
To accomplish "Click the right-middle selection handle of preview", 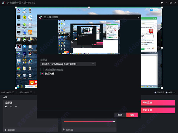I will [162, 48].
